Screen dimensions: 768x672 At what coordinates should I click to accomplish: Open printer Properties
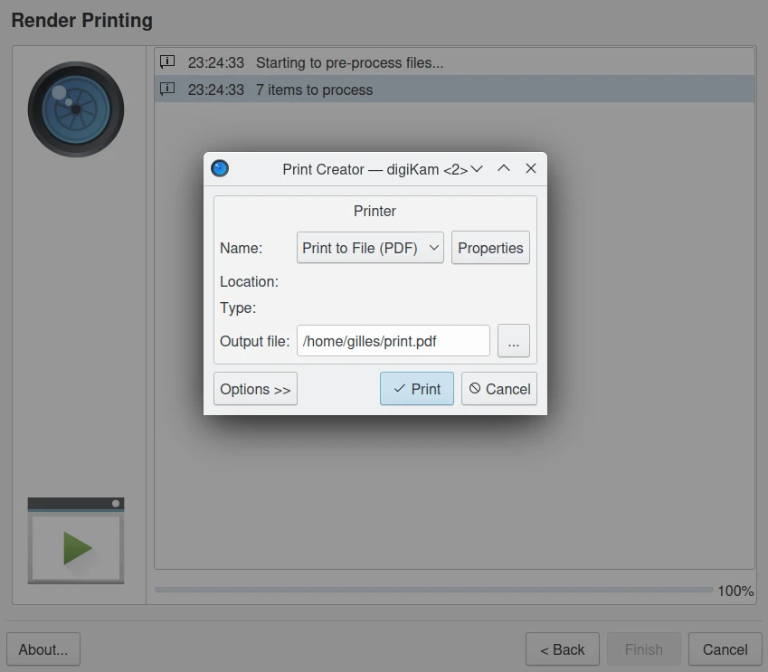pos(490,248)
